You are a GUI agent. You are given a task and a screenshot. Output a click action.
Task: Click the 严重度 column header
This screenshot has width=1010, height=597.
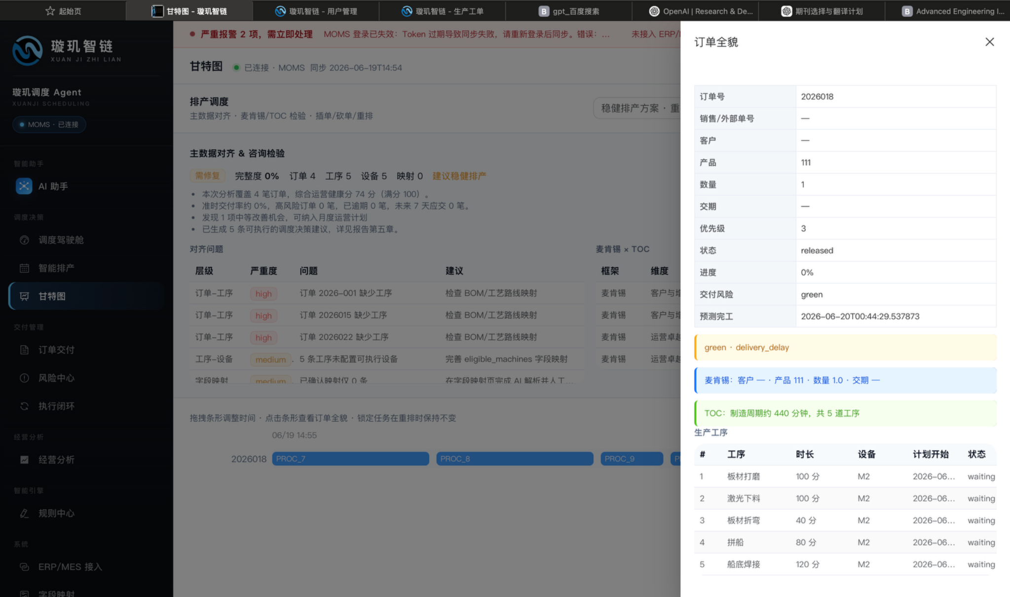[x=263, y=271]
